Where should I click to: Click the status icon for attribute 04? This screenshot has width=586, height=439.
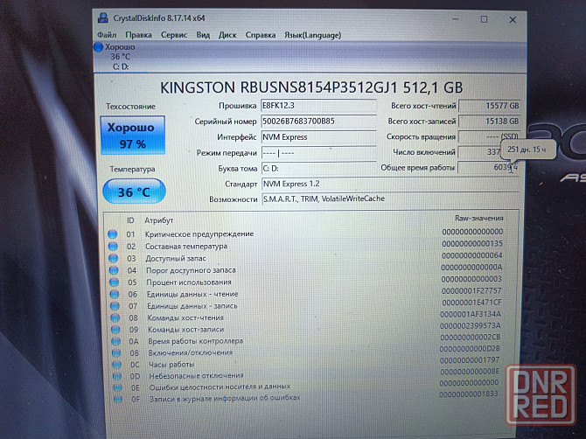[114, 270]
